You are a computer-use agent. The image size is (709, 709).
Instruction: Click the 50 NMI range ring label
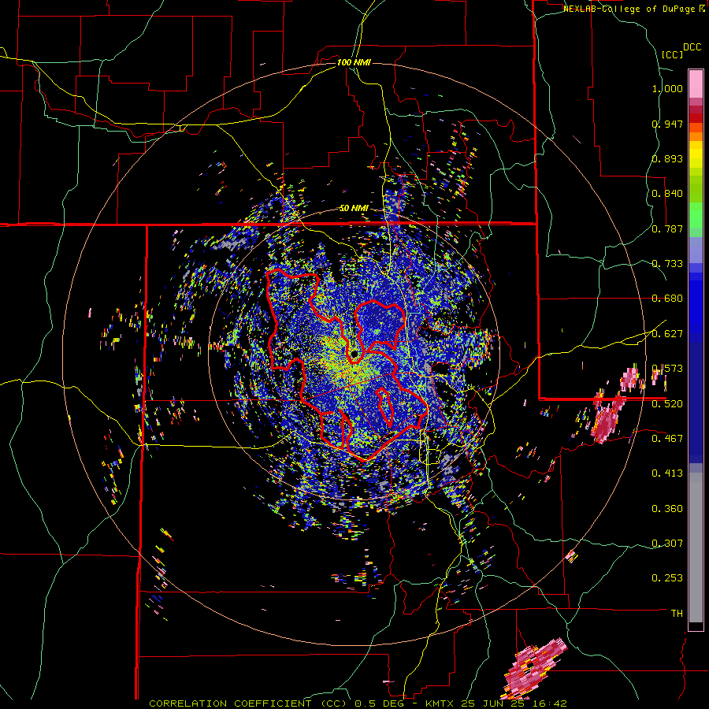click(x=354, y=209)
